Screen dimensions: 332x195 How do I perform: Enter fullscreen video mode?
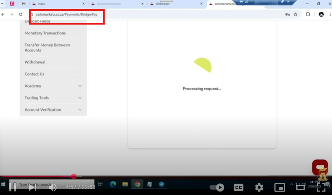[321, 187]
